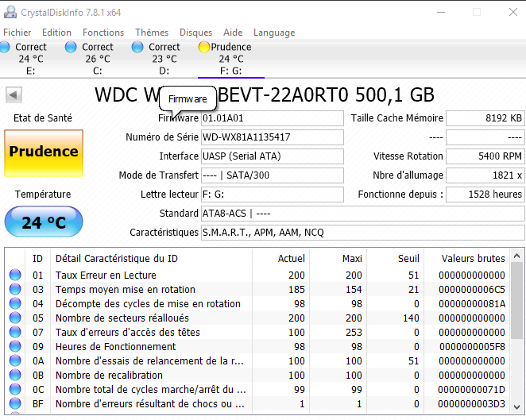Click the Caractéristiques field S.M.A.R.T., APM, AAM, NCQ
Image resolution: width=526 pixels, height=420 pixels.
tap(363, 233)
